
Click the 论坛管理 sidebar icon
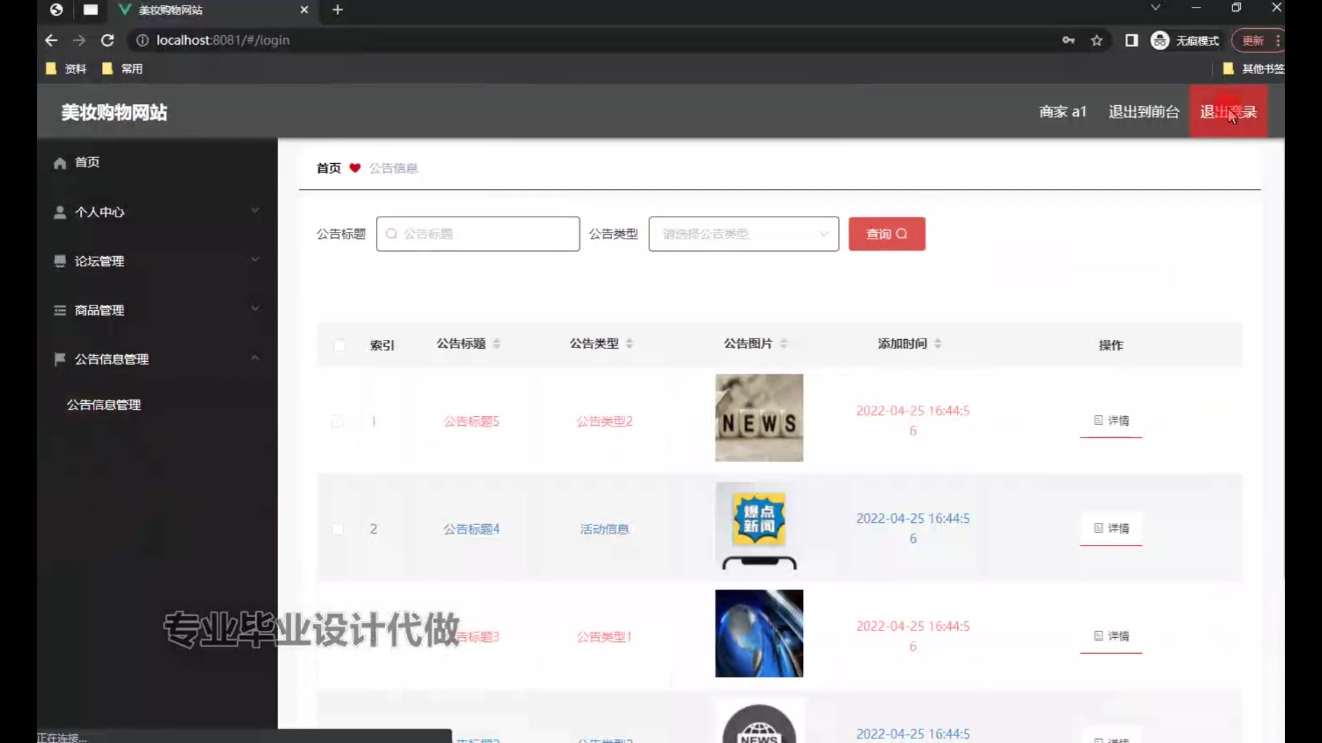tap(60, 261)
